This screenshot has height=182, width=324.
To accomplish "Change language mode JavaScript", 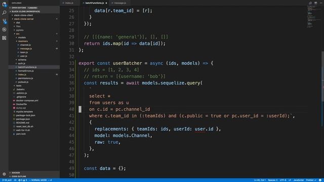I will [298, 180].
